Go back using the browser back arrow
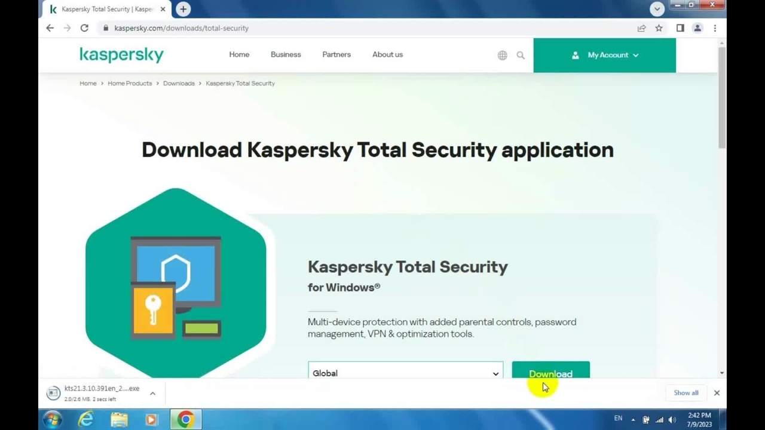Image resolution: width=765 pixels, height=430 pixels. point(50,28)
